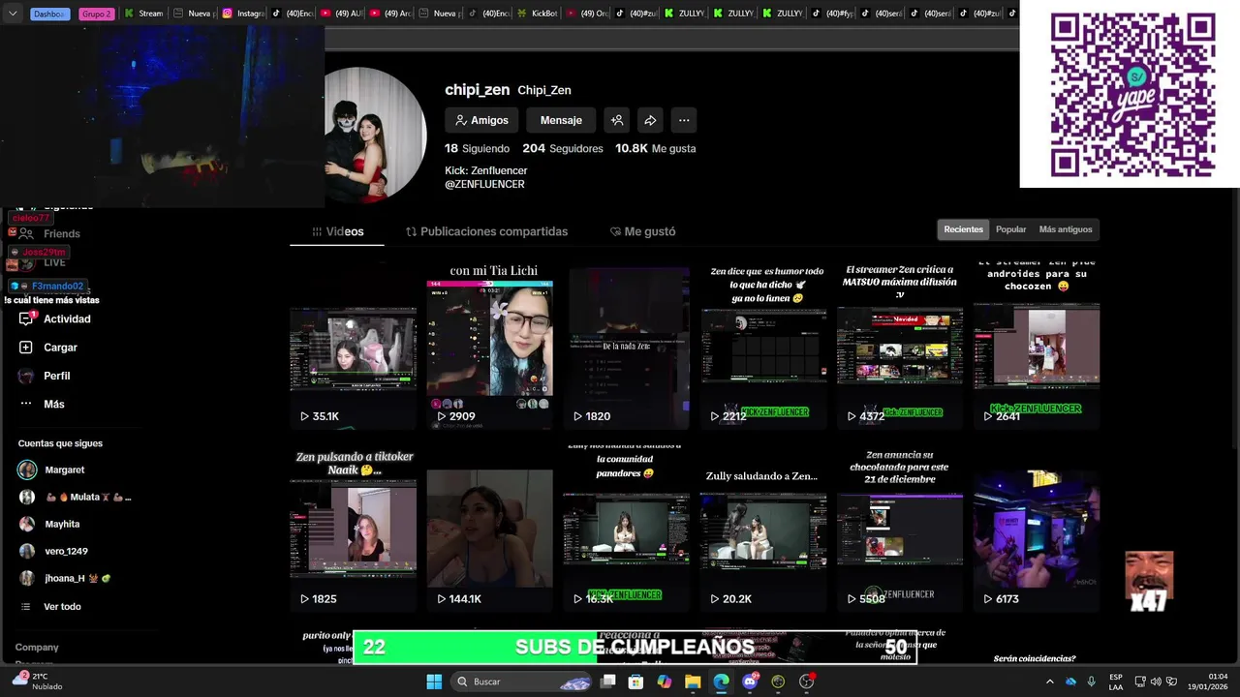Click the taskbar Buscar search box

pos(523,682)
